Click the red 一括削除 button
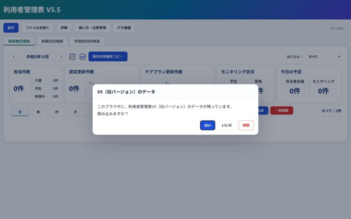Viewport: 351px width, 219px height. [x=282, y=110]
